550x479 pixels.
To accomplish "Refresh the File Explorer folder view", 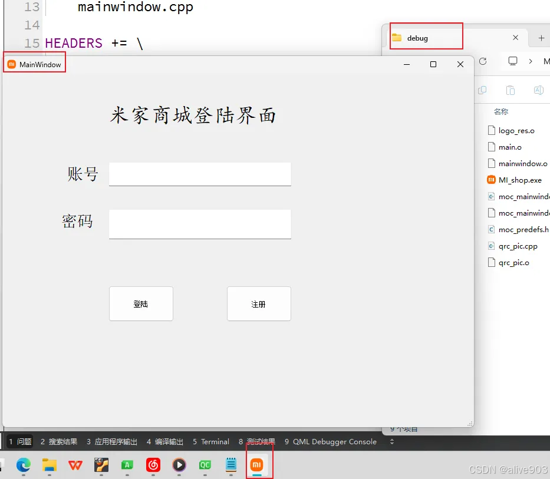I will pyautogui.click(x=483, y=61).
